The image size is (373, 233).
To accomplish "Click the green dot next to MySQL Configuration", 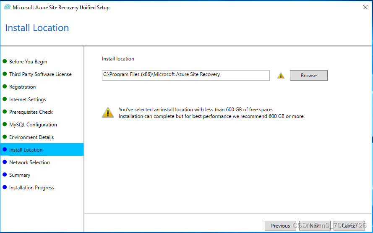I will [x=5, y=124].
